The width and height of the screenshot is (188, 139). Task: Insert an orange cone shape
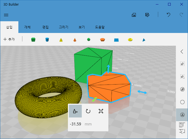click(x=75, y=40)
